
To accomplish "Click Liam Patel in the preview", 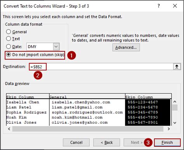I will [x=19, y=107].
